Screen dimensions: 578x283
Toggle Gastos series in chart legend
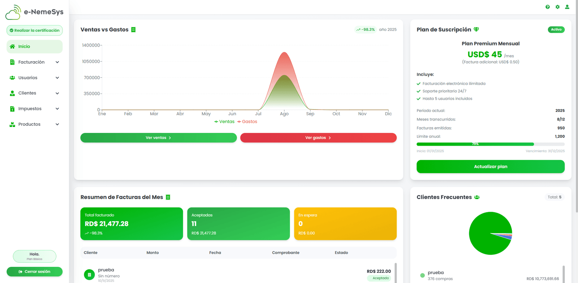click(x=247, y=122)
